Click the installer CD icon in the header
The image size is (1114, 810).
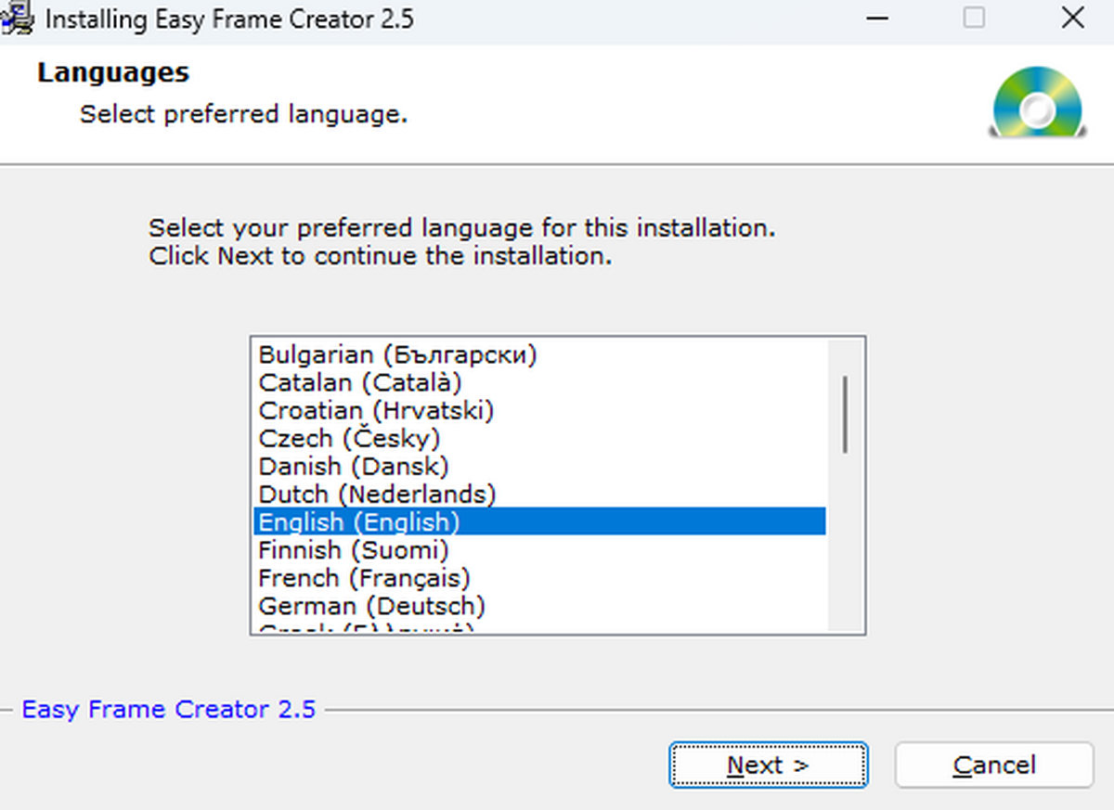click(x=1038, y=103)
